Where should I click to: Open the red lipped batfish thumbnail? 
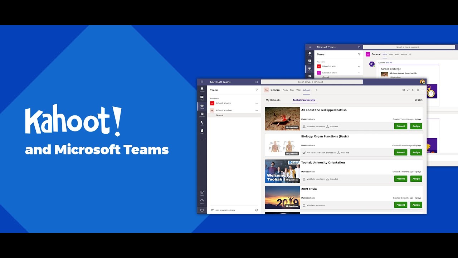click(282, 119)
